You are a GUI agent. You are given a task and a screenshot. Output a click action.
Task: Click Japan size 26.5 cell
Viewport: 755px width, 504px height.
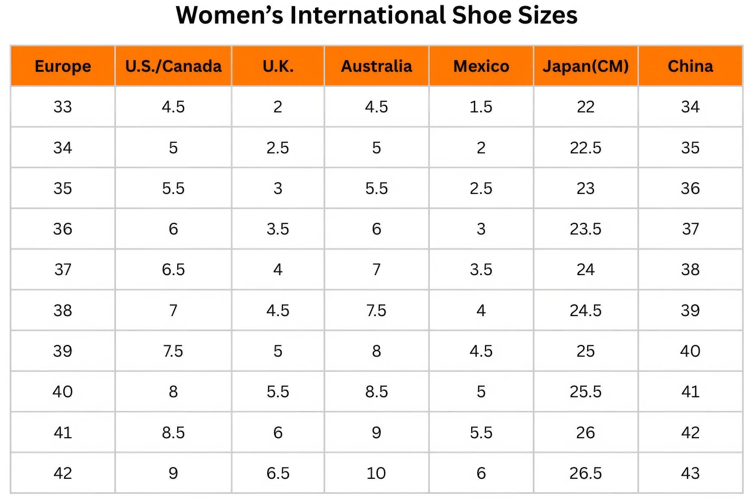(586, 473)
